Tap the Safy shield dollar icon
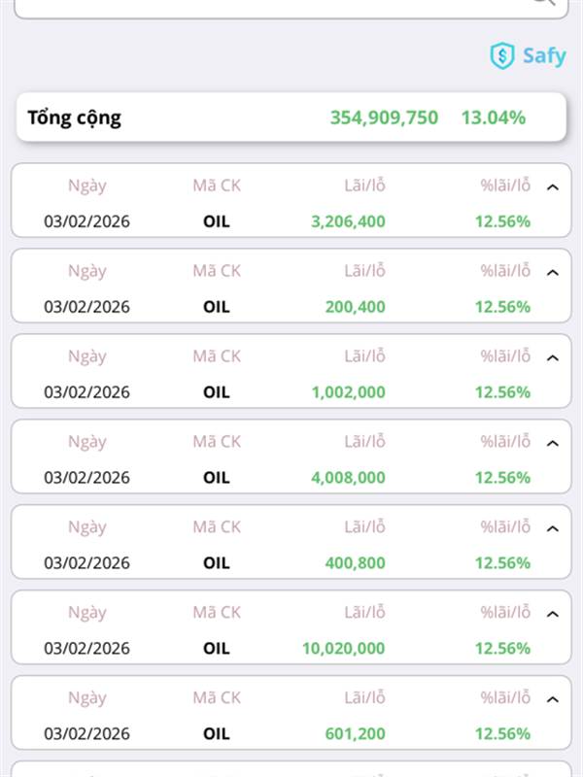Screen dimensions: 583x777 pyautogui.click(x=501, y=55)
